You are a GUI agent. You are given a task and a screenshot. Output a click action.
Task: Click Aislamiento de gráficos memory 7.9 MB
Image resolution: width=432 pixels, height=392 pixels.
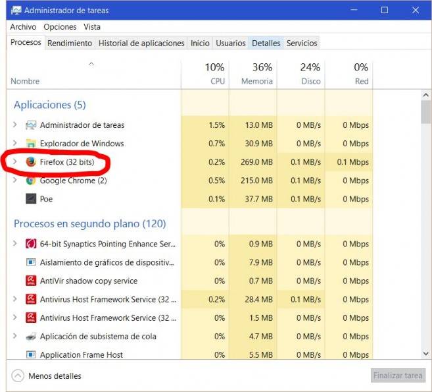(x=260, y=262)
